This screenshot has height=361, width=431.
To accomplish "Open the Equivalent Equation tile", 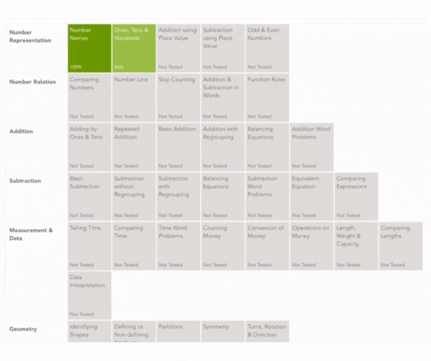I will [x=312, y=197].
